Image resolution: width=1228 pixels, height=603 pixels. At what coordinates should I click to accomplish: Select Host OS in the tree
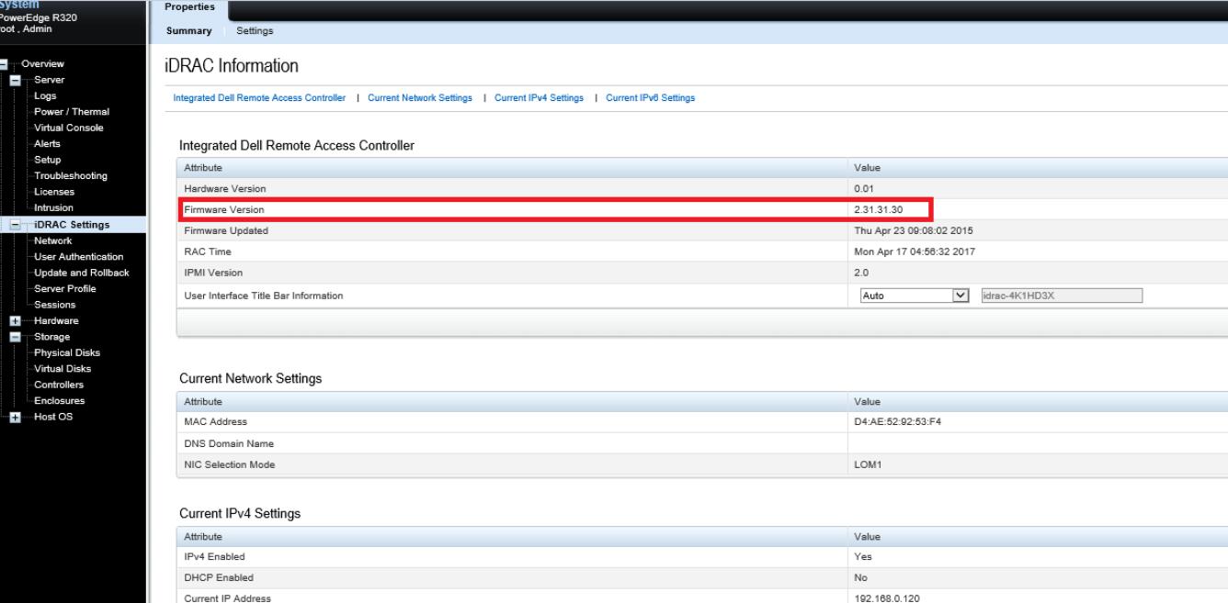pyautogui.click(x=52, y=418)
